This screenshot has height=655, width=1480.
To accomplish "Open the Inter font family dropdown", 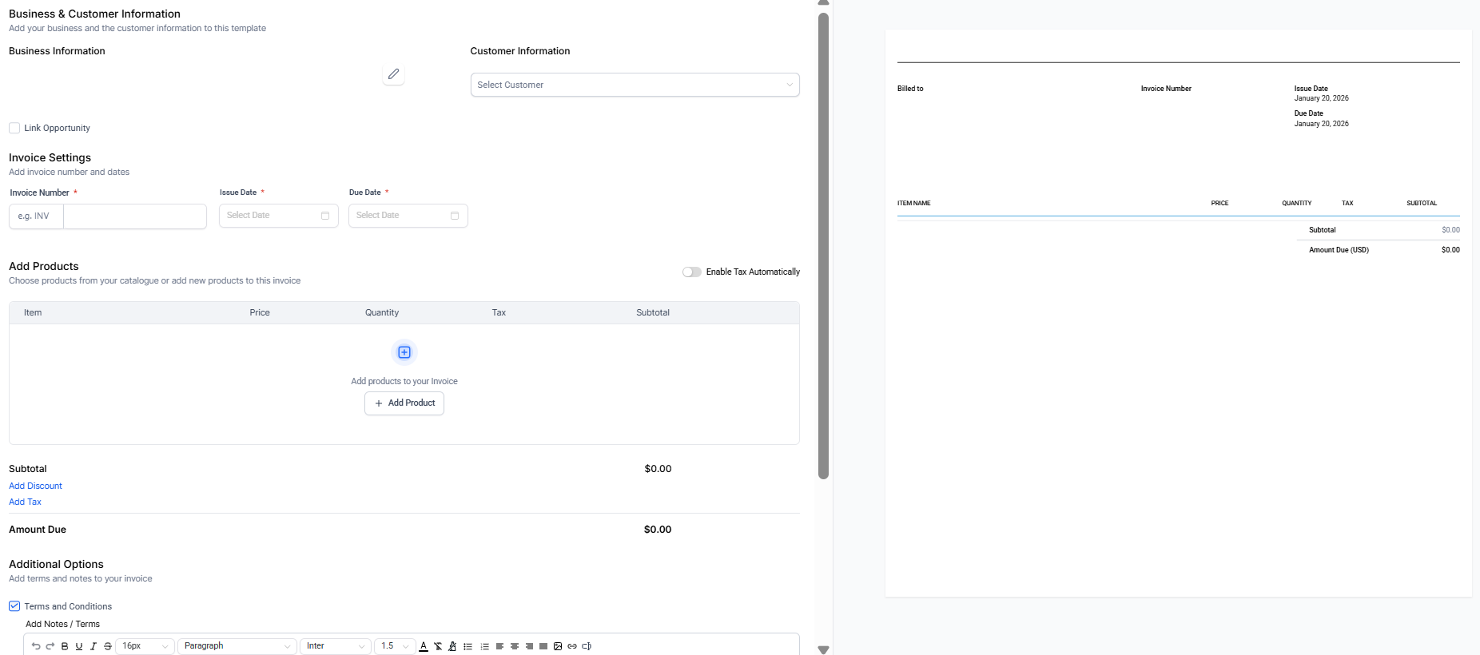I will [336, 646].
